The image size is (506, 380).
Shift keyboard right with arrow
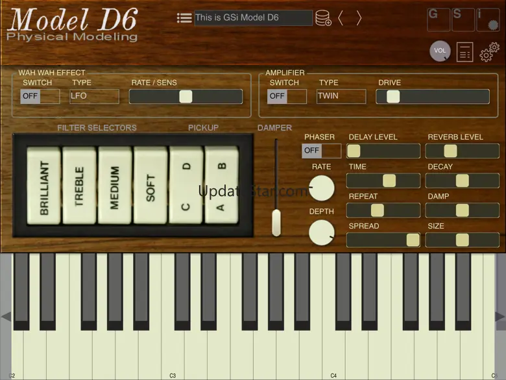[500, 317]
